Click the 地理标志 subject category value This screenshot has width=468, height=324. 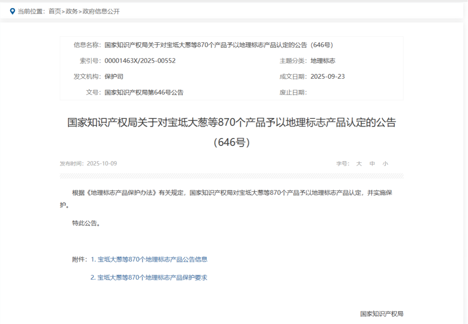click(323, 61)
